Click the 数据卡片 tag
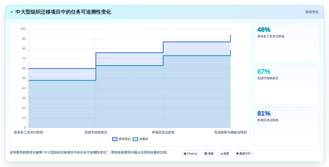 (x=243, y=153)
